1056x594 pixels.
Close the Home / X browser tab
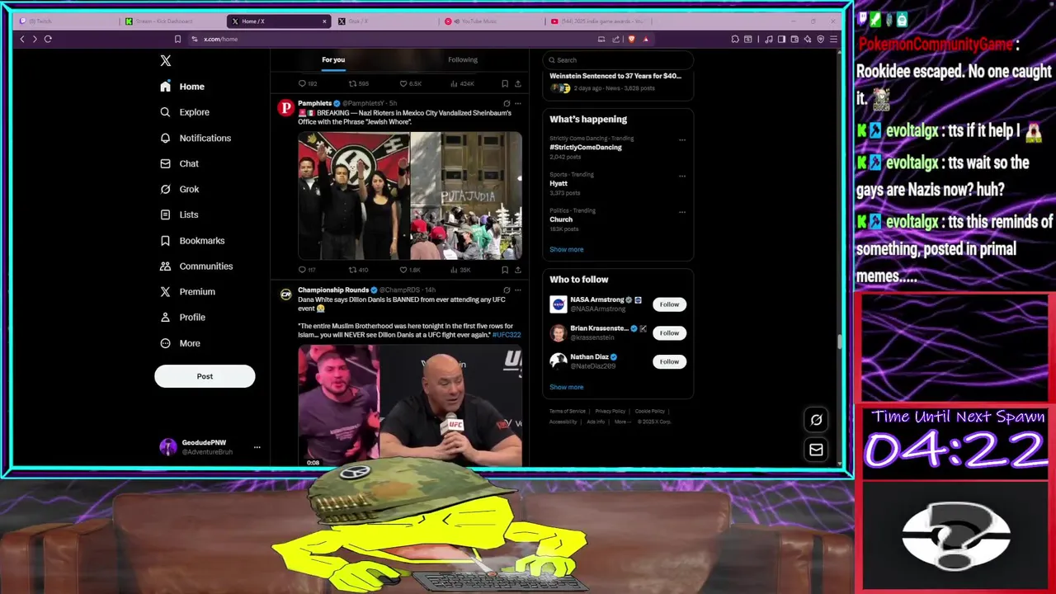(x=324, y=21)
